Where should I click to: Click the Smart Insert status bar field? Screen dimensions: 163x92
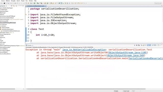[126, 91]
